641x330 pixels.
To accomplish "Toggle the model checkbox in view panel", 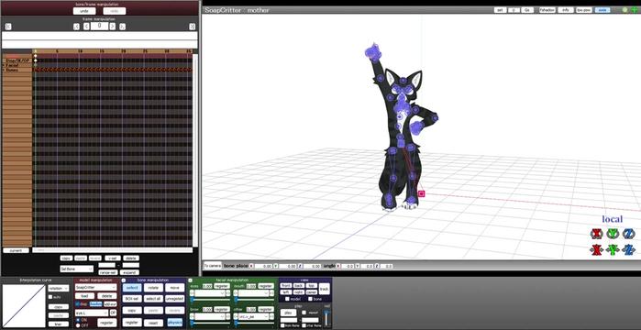I will click(x=287, y=299).
